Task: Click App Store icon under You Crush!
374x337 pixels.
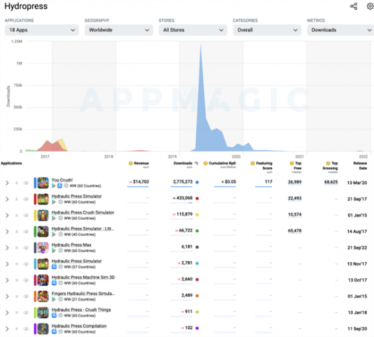Action: [x=60, y=186]
